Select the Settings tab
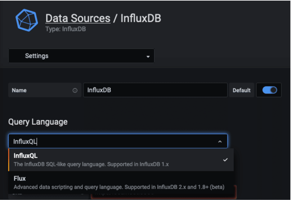Screen dimensions: 291x200 (37, 56)
